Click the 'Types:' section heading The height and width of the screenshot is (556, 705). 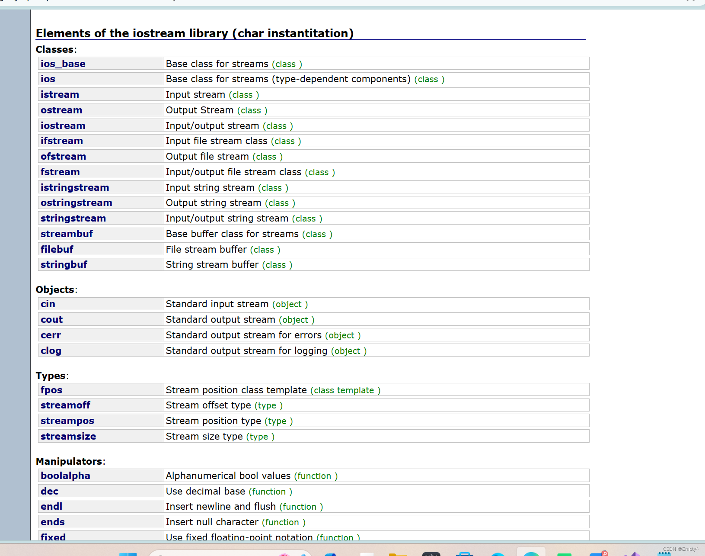click(x=52, y=376)
